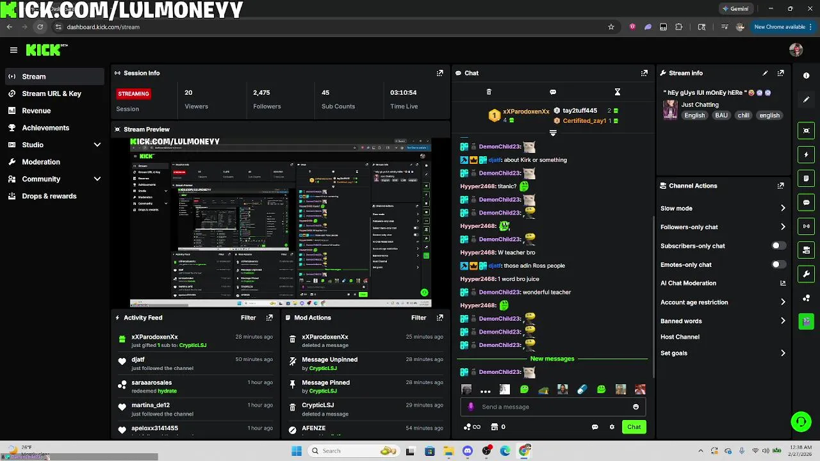Click the BAU stream tag
Image resolution: width=820 pixels, height=461 pixels.
(x=721, y=115)
